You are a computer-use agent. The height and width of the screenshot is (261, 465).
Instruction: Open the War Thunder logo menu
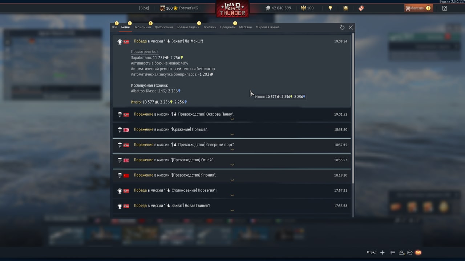[232, 9]
